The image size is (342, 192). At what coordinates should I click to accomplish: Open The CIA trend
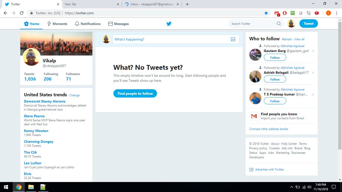click(x=30, y=152)
